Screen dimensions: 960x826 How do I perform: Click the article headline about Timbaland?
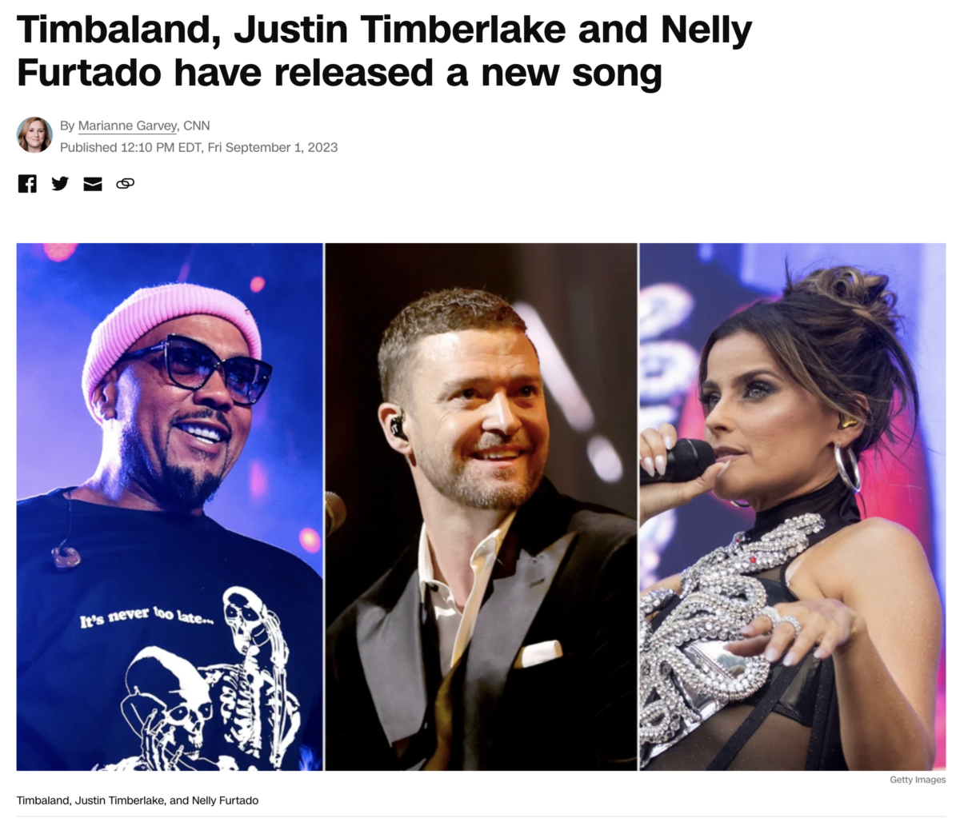(x=384, y=51)
